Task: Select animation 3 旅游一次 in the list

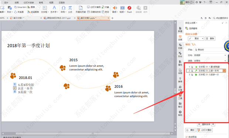Action: click(x=206, y=75)
